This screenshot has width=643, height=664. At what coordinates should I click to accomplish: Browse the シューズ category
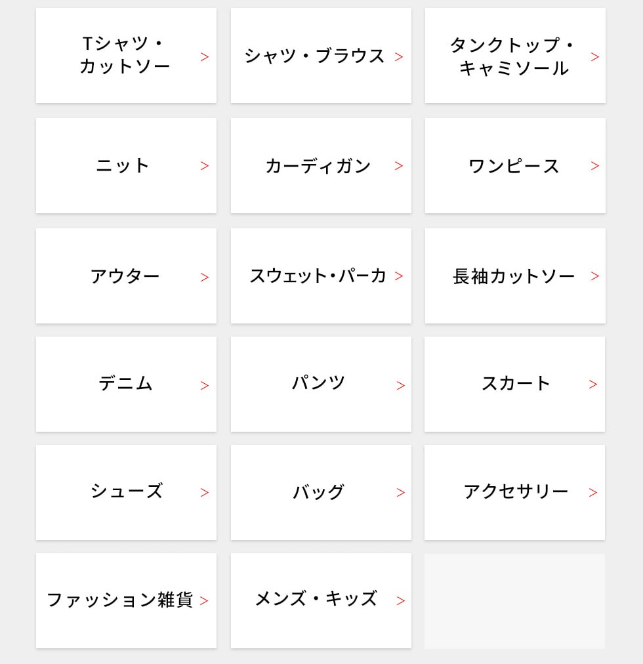(126, 492)
